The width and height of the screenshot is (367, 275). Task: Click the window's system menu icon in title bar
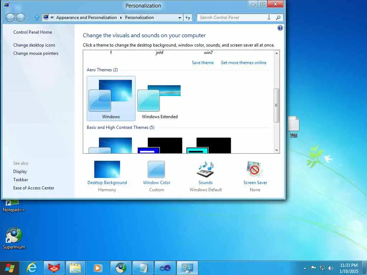(x=6, y=5)
